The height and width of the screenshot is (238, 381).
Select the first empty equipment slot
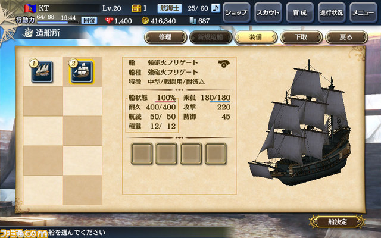[x=142, y=154]
